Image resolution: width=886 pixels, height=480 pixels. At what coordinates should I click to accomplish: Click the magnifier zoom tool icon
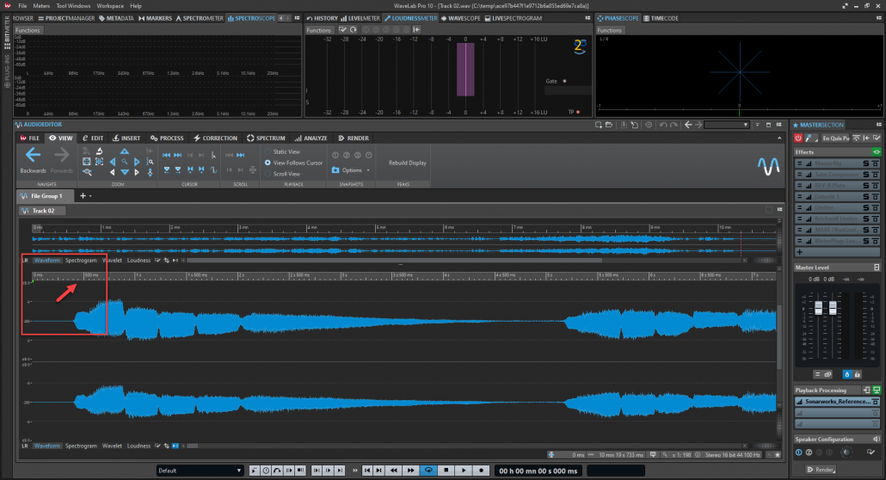[125, 162]
